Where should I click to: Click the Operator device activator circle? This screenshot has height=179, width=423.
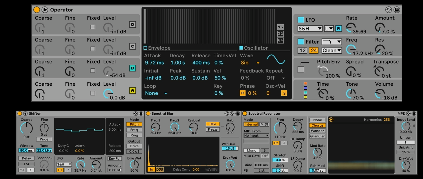pos(37,10)
